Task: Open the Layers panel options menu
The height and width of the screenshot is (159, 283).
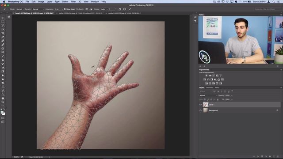Action: (281, 87)
